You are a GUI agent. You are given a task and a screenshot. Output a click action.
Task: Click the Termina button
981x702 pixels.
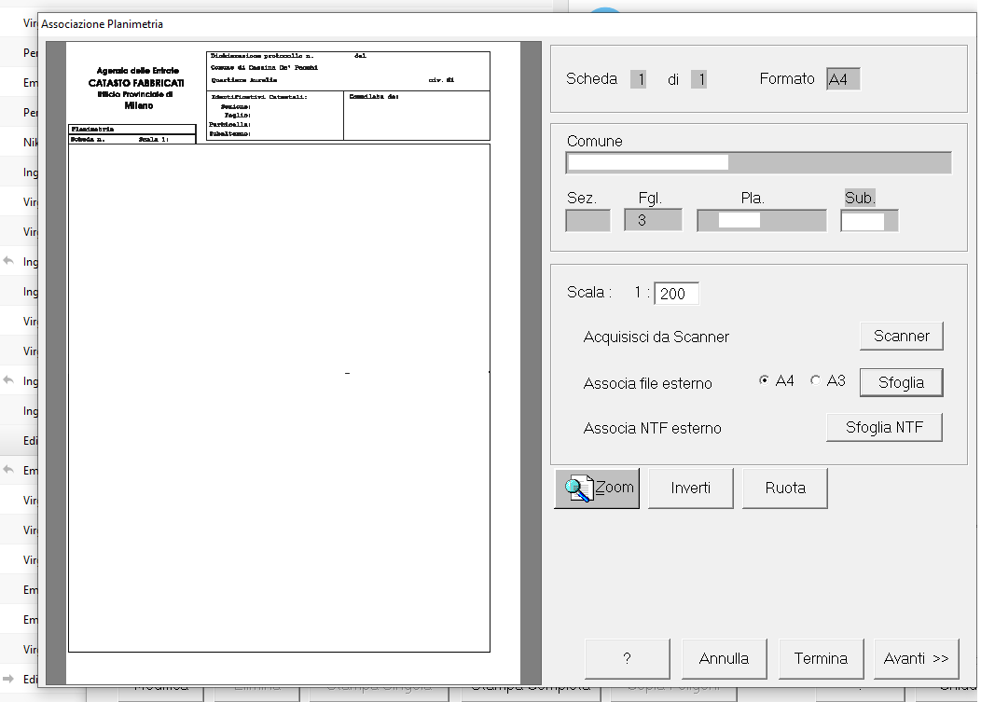tap(821, 658)
